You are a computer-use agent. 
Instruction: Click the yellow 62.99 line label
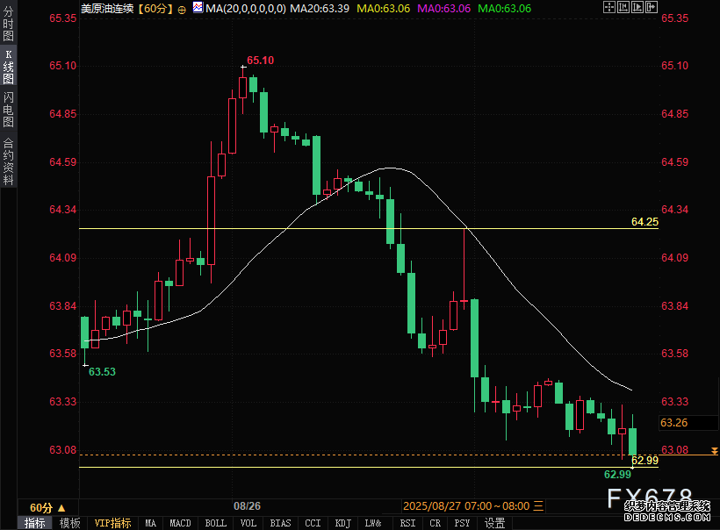point(644,461)
